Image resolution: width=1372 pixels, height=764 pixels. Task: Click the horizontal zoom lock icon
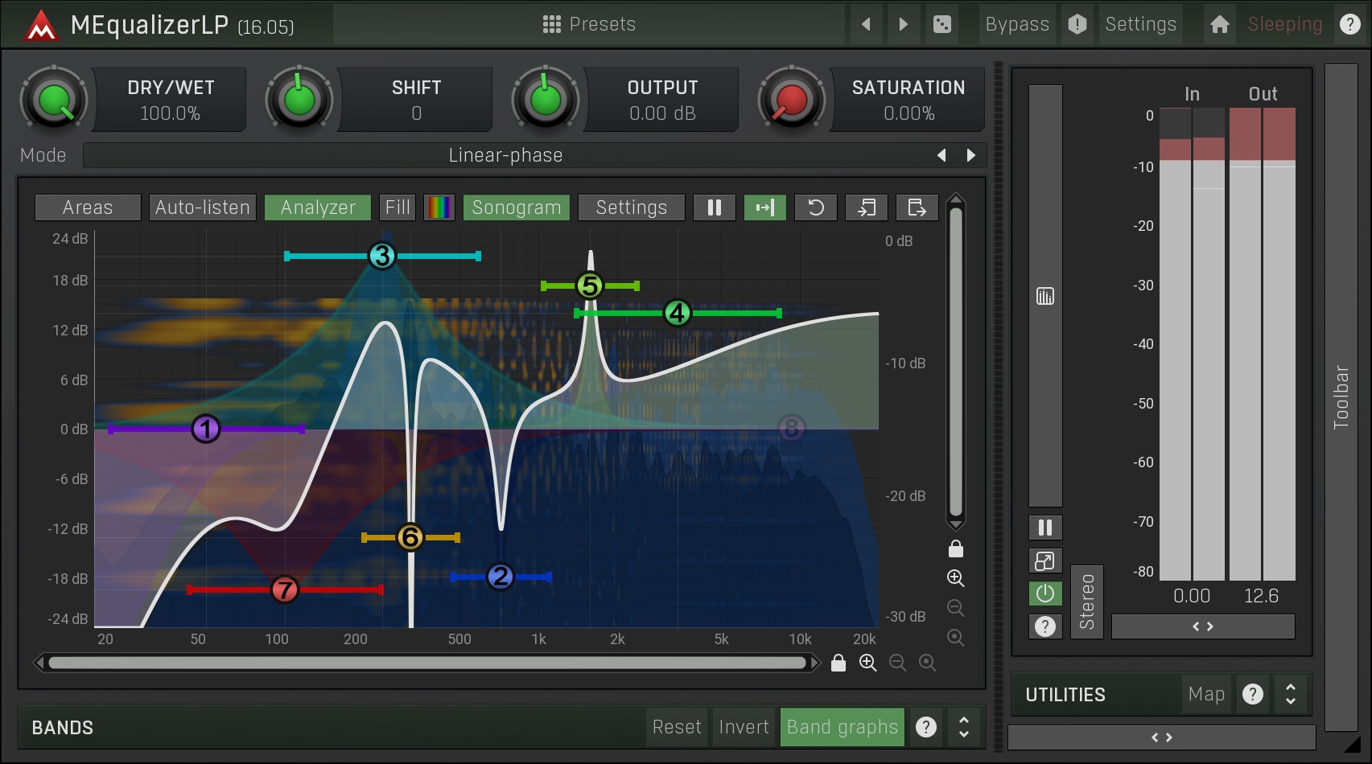(x=838, y=663)
